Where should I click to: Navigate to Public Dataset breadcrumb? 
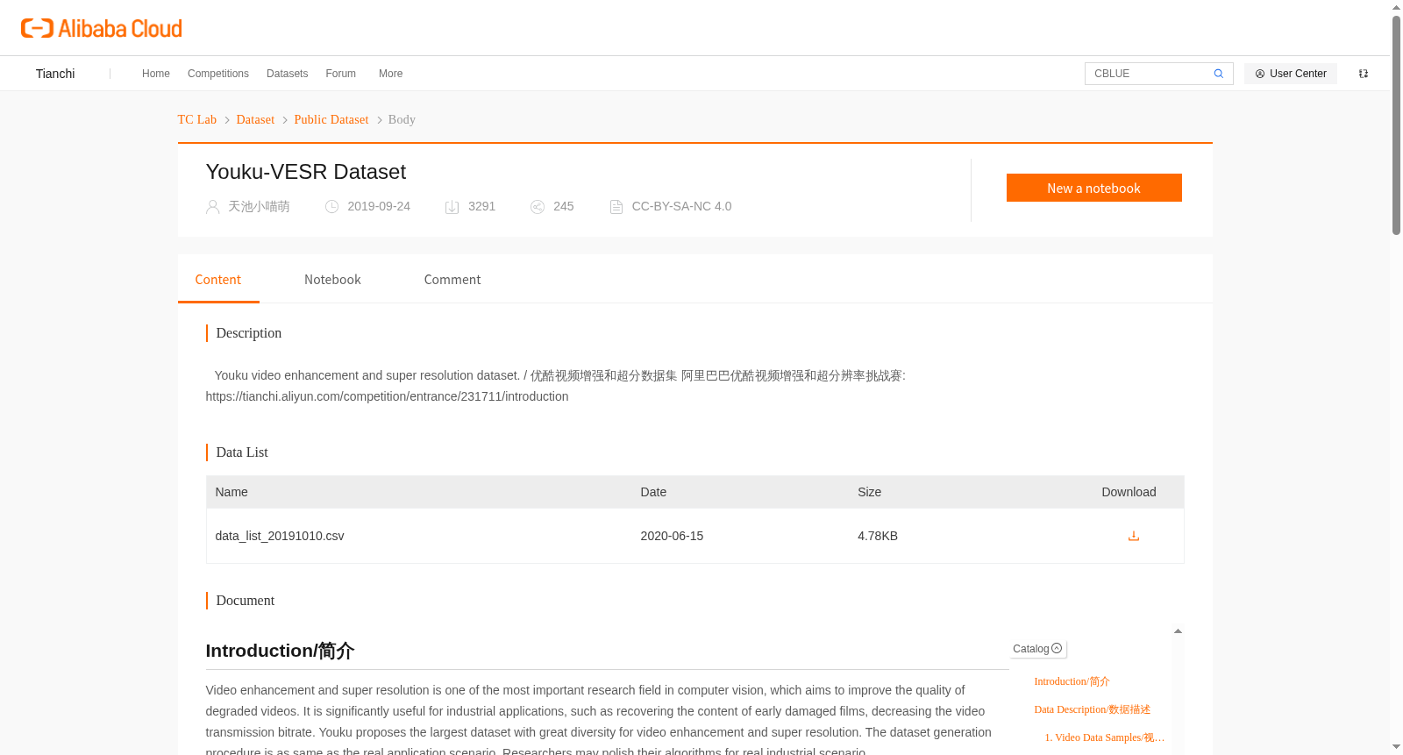331,119
